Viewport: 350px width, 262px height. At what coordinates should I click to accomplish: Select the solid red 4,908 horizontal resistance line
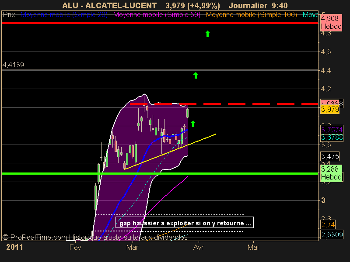(160, 23)
